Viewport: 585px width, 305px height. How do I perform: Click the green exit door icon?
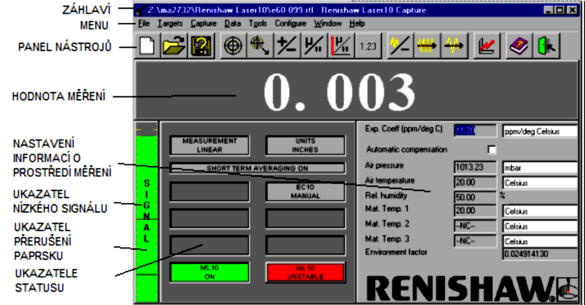547,46
